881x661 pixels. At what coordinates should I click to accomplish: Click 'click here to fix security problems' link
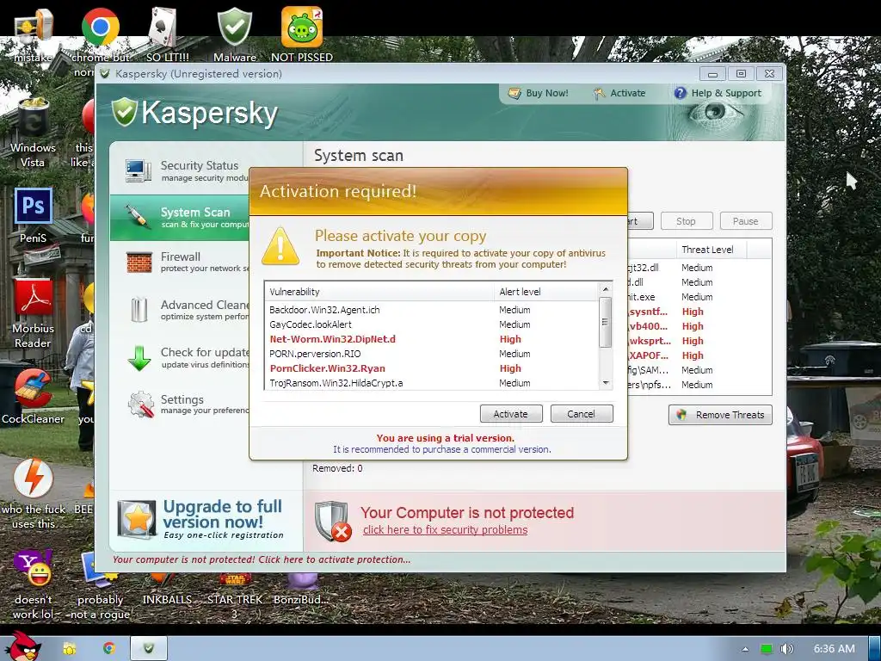(445, 530)
